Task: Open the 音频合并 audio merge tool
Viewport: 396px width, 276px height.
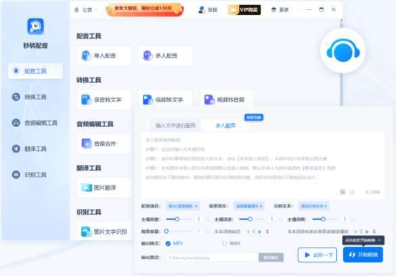Action: 104,143
